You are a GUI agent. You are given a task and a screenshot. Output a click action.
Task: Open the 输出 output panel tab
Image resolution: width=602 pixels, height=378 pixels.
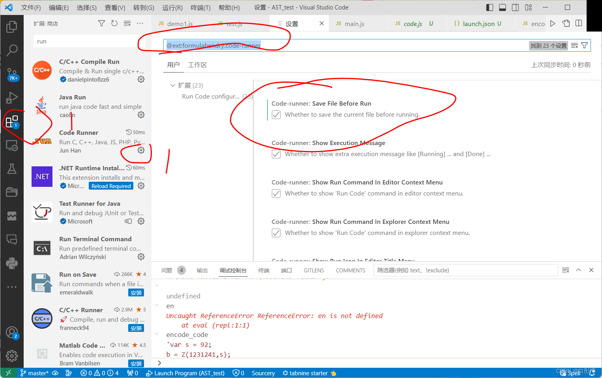pos(202,270)
